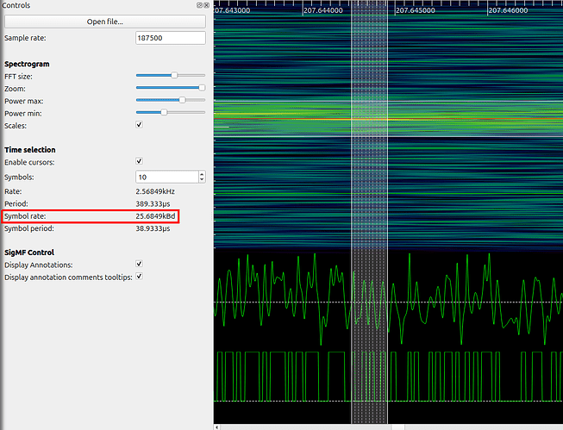Toggle Display annotation comments tooltips checkbox
The height and width of the screenshot is (430, 563).
[140, 277]
